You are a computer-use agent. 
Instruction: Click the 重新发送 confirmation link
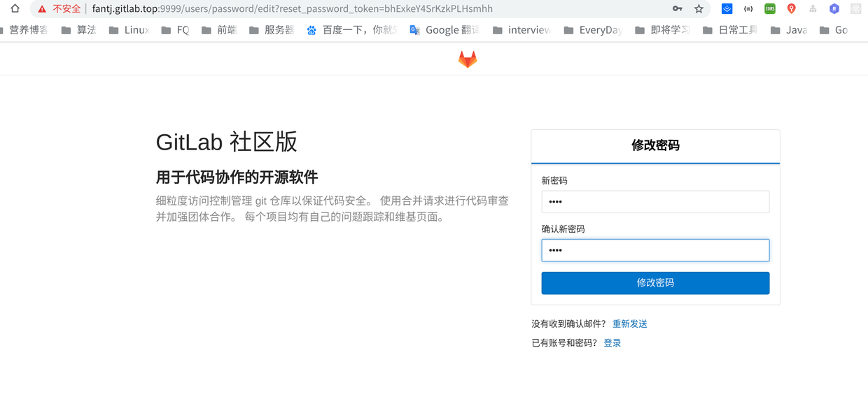630,324
